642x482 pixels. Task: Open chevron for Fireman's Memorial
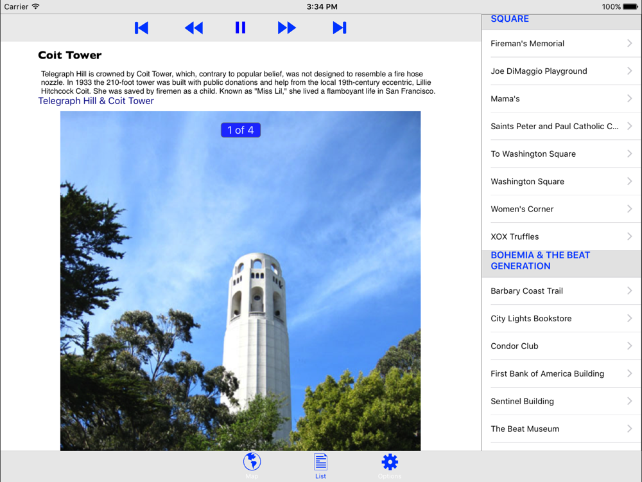pyautogui.click(x=630, y=44)
